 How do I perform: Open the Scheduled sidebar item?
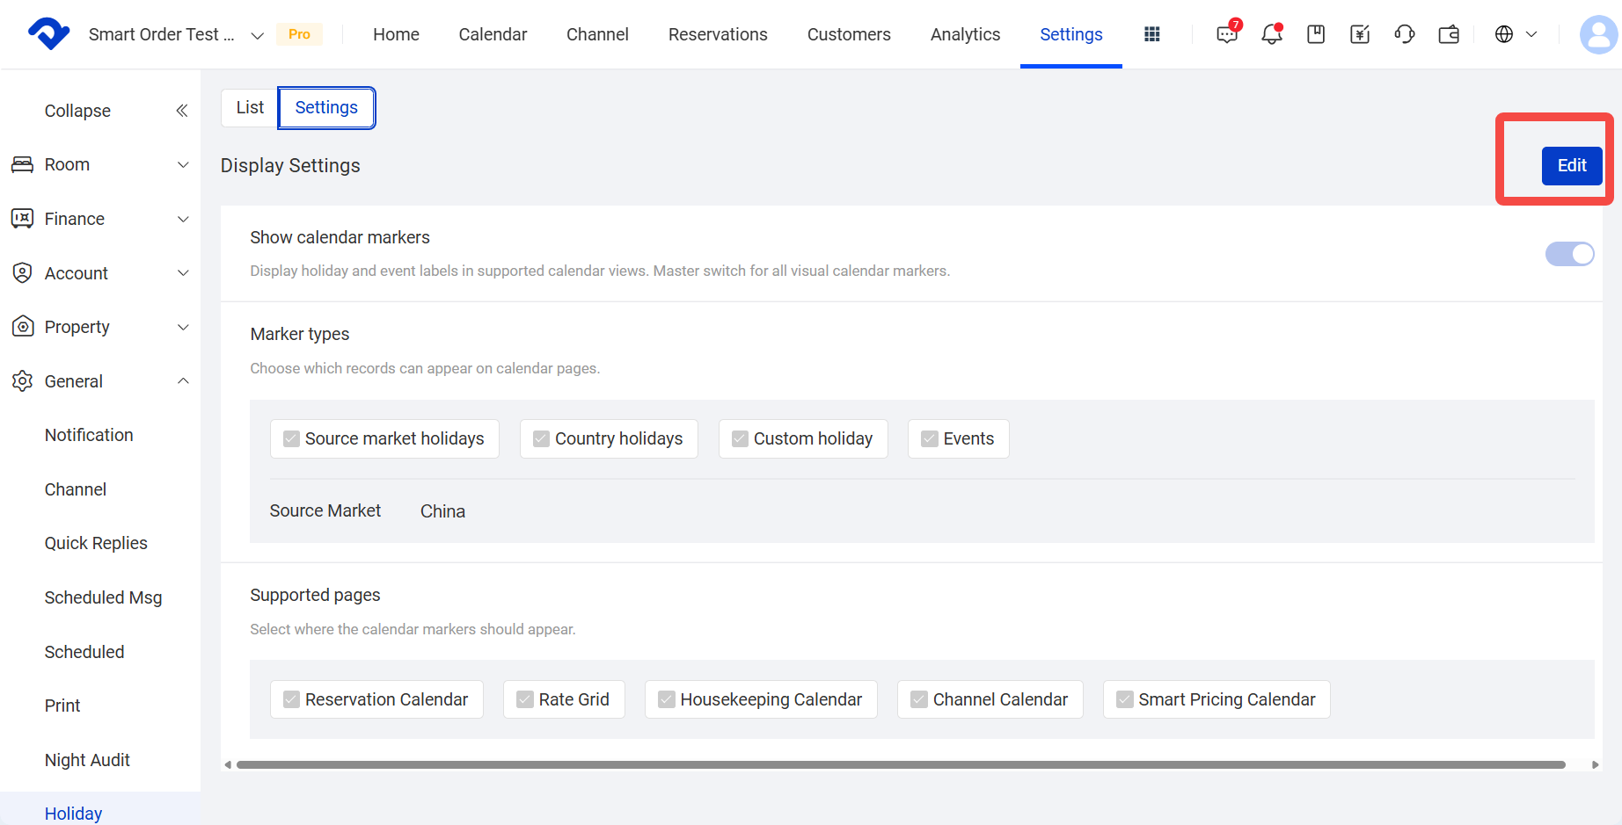(x=84, y=652)
